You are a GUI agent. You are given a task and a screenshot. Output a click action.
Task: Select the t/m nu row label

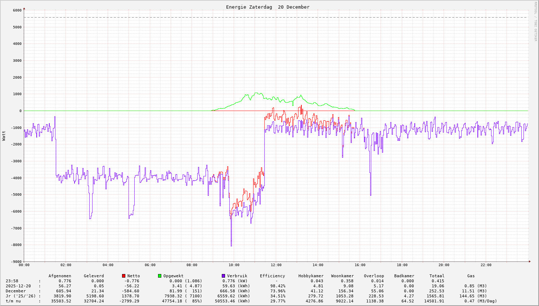[13, 301]
